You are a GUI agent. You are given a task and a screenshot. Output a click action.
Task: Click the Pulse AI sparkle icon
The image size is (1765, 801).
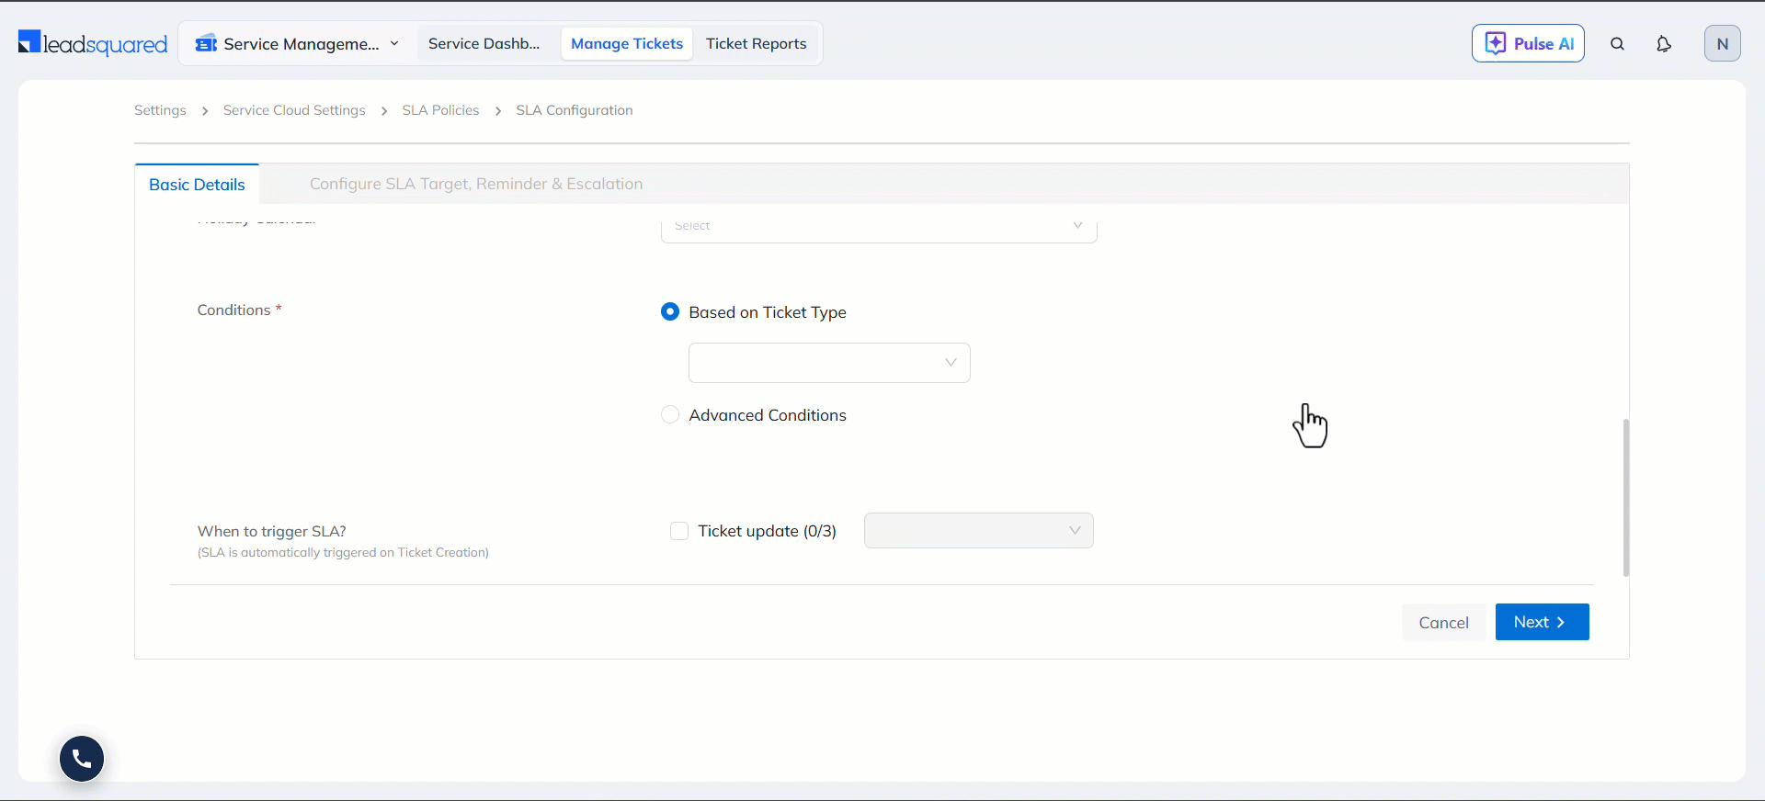[1496, 43]
